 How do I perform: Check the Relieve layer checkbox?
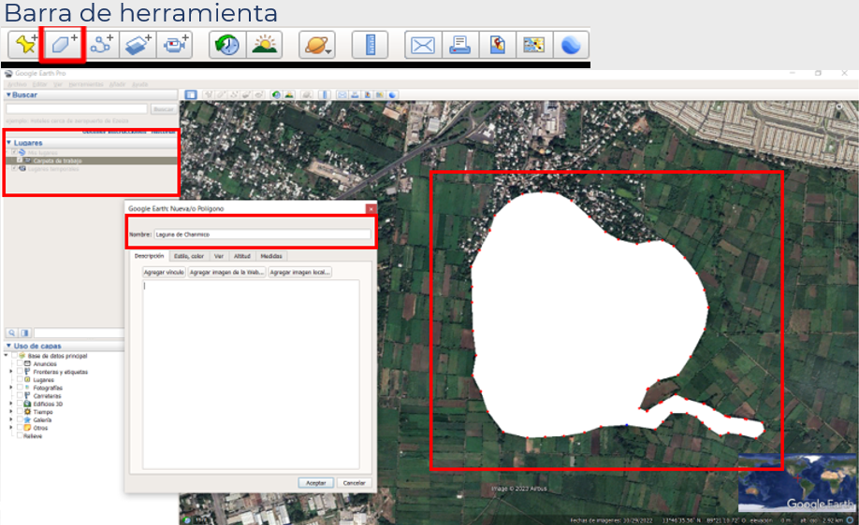click(19, 436)
